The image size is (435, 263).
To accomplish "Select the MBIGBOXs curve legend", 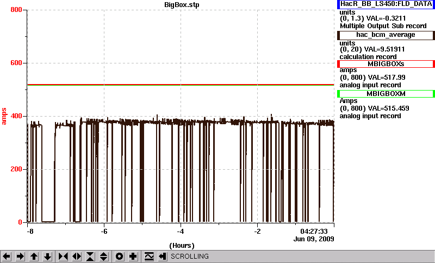I will (x=386, y=64).
